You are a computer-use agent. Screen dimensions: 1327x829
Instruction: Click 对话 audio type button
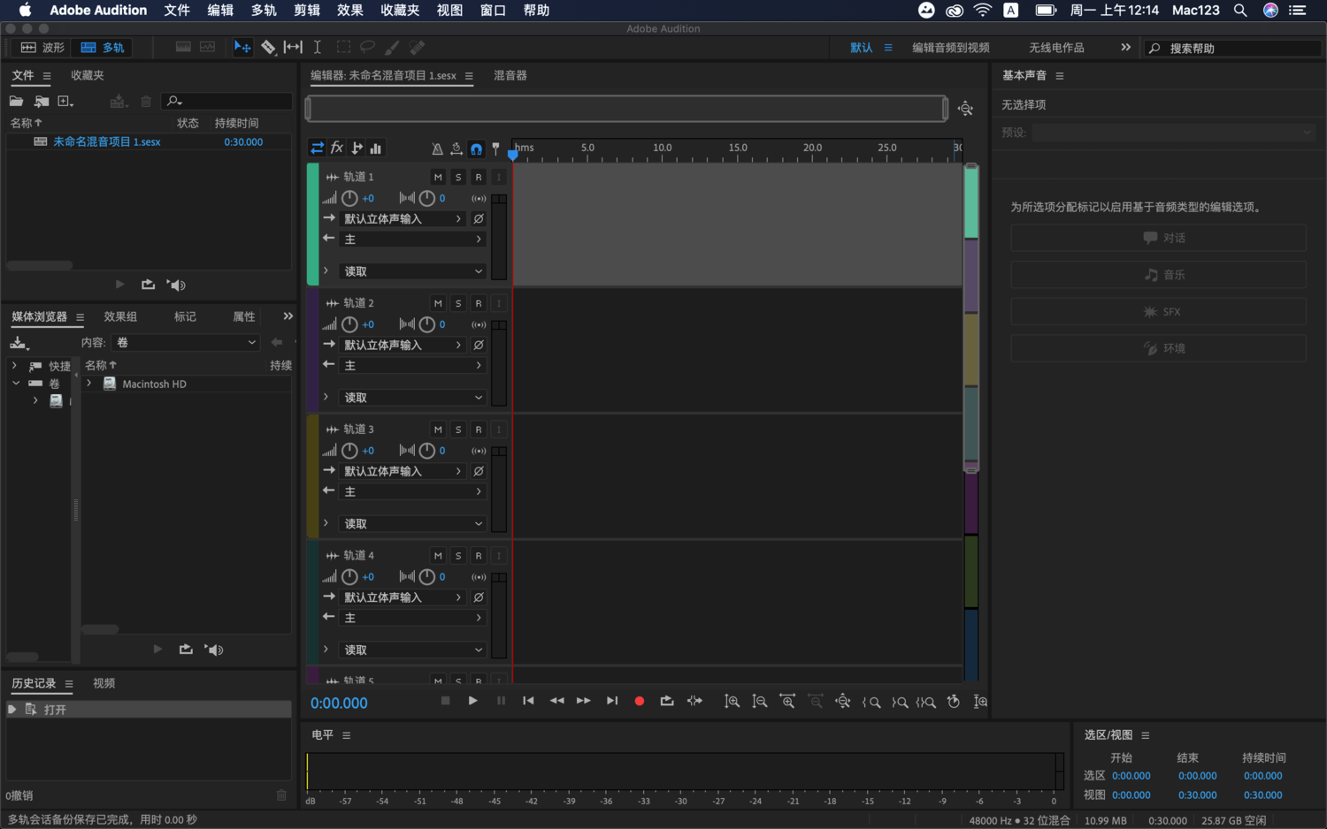(x=1158, y=238)
